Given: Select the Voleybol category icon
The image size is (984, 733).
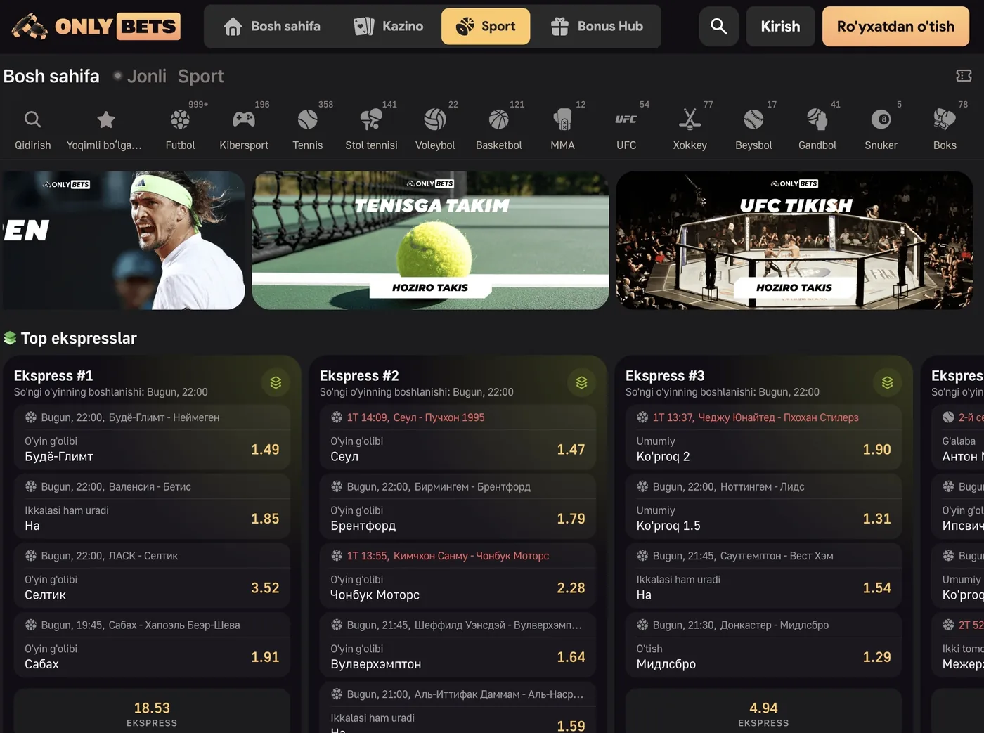Looking at the screenshot, I should [x=435, y=119].
